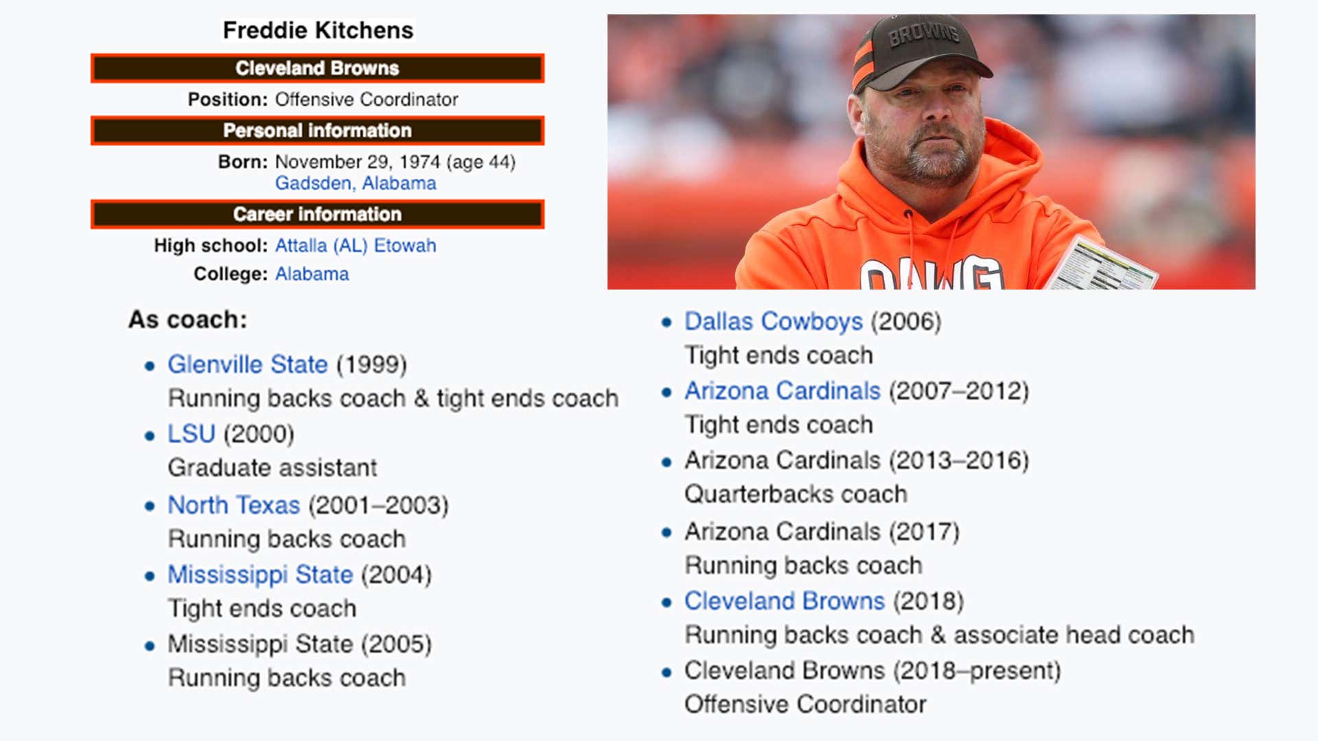Open the Mississippi State (2004) link

(260, 575)
